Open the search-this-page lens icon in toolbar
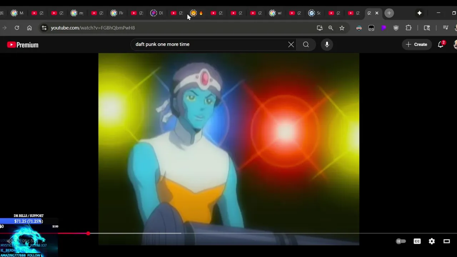The height and width of the screenshot is (257, 457). [x=427, y=28]
